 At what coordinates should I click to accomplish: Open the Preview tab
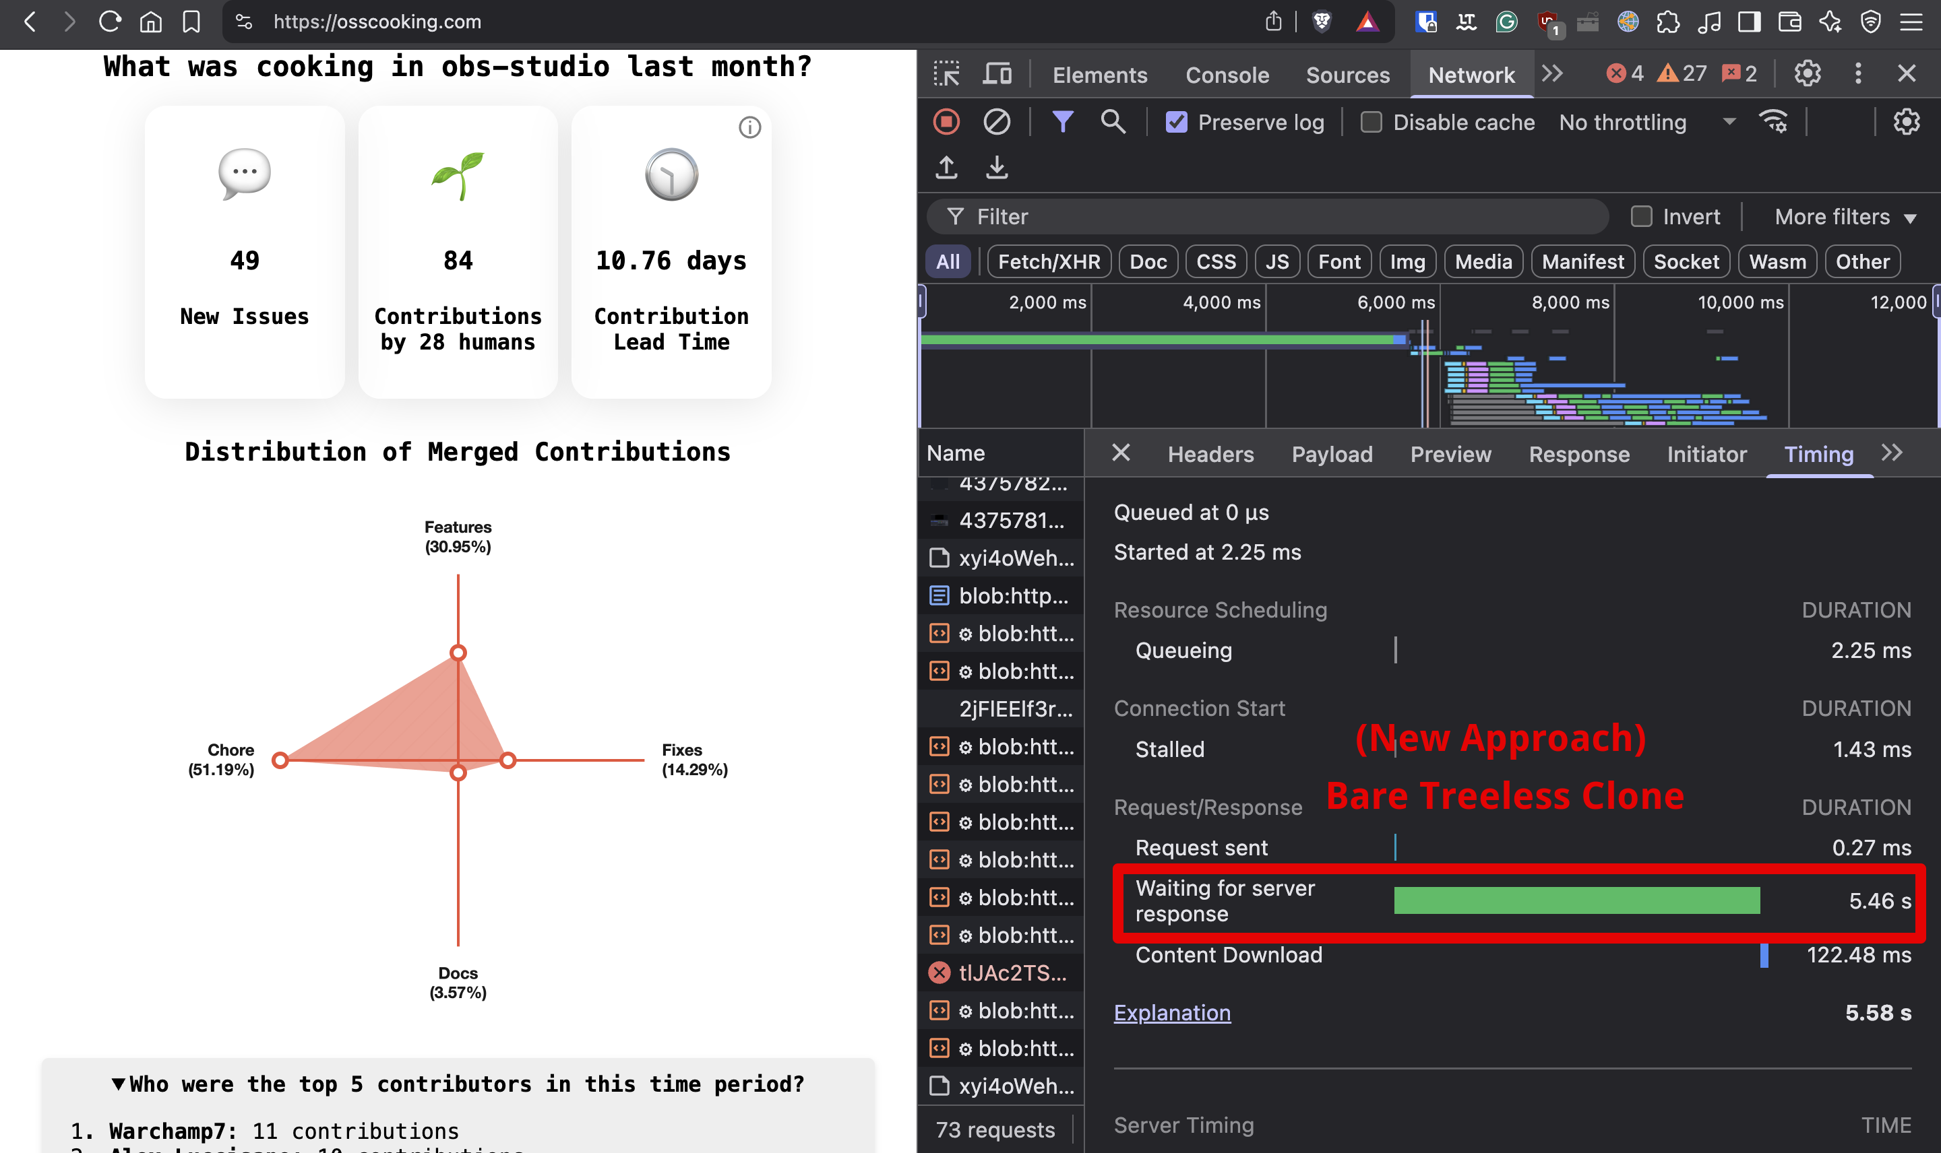[x=1450, y=454]
